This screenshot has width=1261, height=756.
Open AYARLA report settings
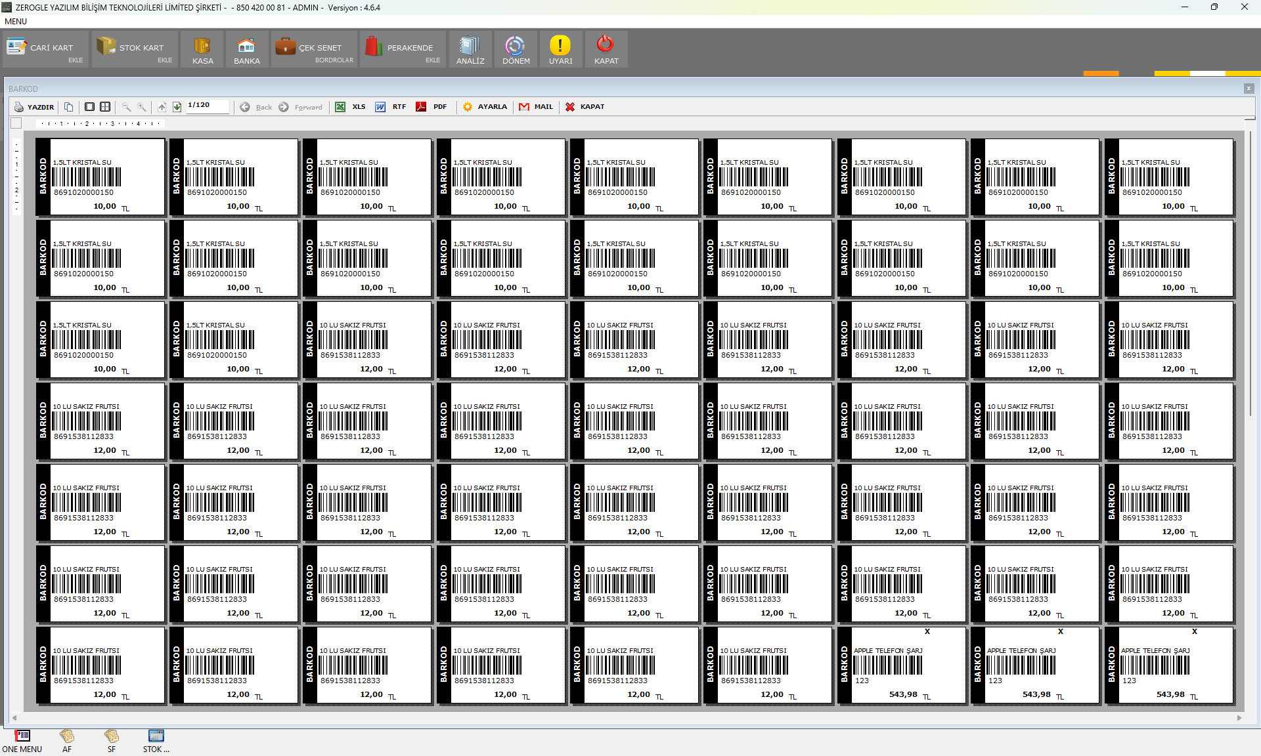(485, 107)
